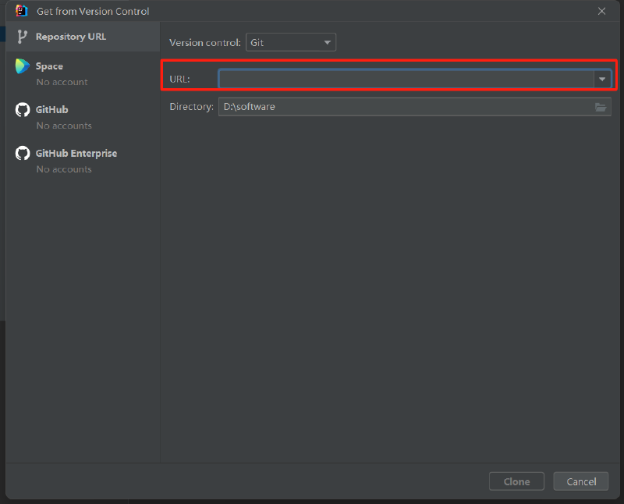Select the Repository URL option
This screenshot has width=624, height=504.
click(x=83, y=37)
